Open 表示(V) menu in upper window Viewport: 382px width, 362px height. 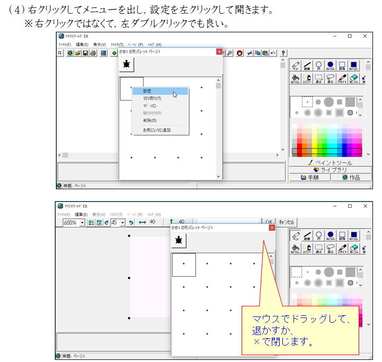click(100, 45)
